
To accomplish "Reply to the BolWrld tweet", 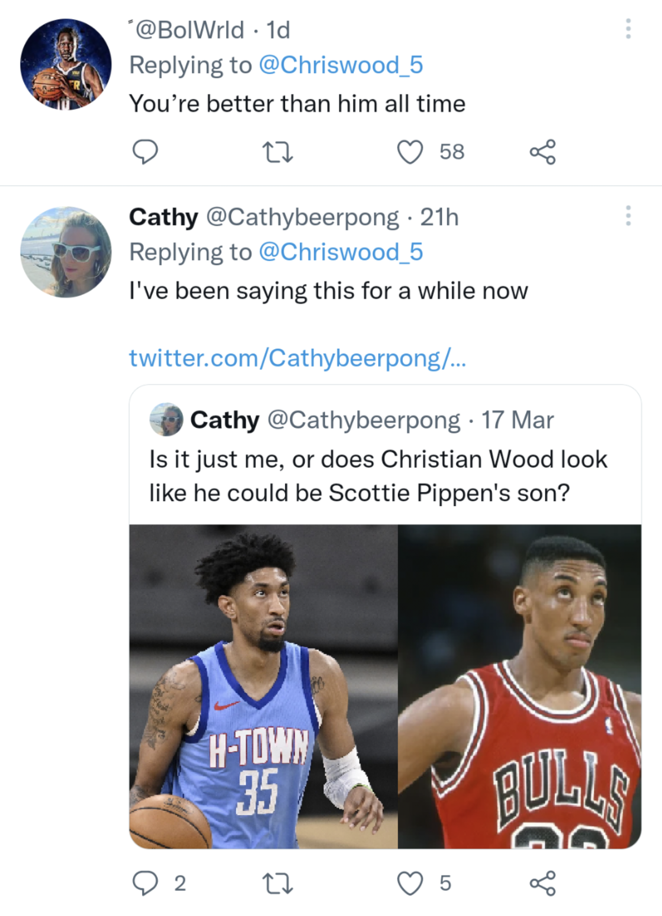I will click(x=145, y=152).
